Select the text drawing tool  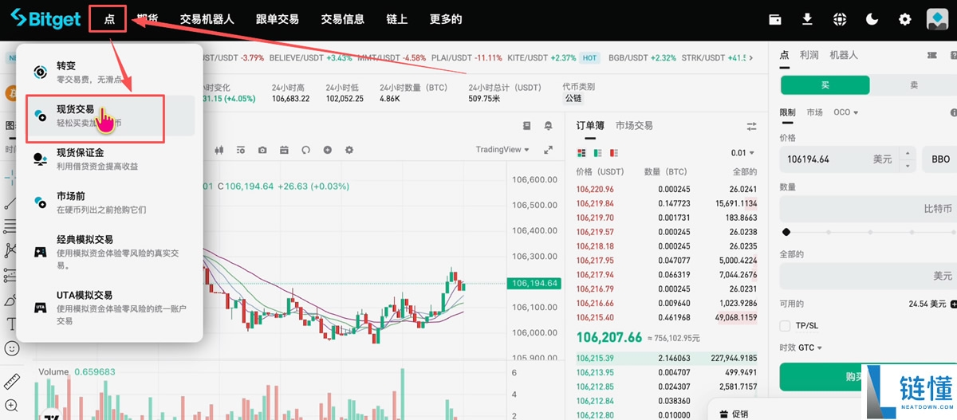(11, 324)
